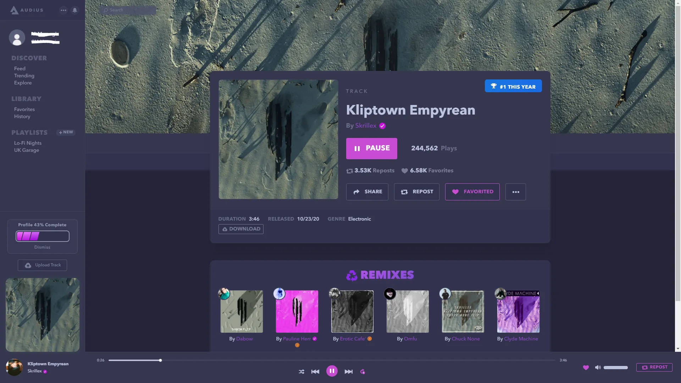Mute audio via the volume speaker icon

[598, 367]
